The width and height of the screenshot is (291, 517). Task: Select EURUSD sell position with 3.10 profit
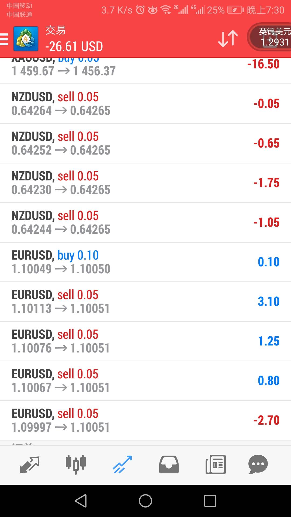(145, 302)
